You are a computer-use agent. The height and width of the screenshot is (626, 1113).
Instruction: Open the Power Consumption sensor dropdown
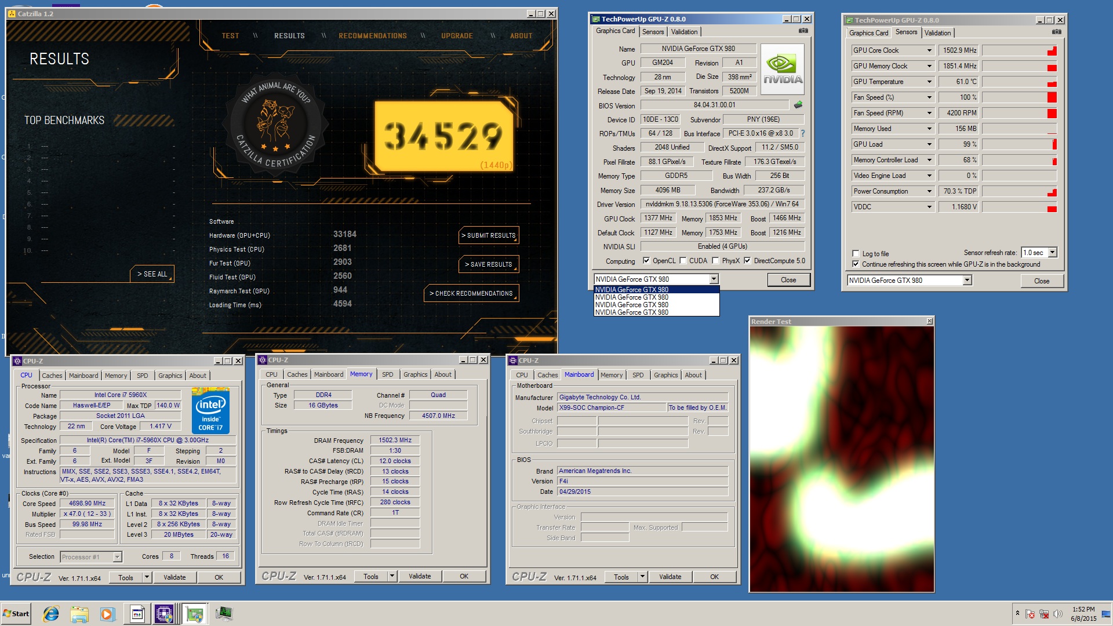929,191
